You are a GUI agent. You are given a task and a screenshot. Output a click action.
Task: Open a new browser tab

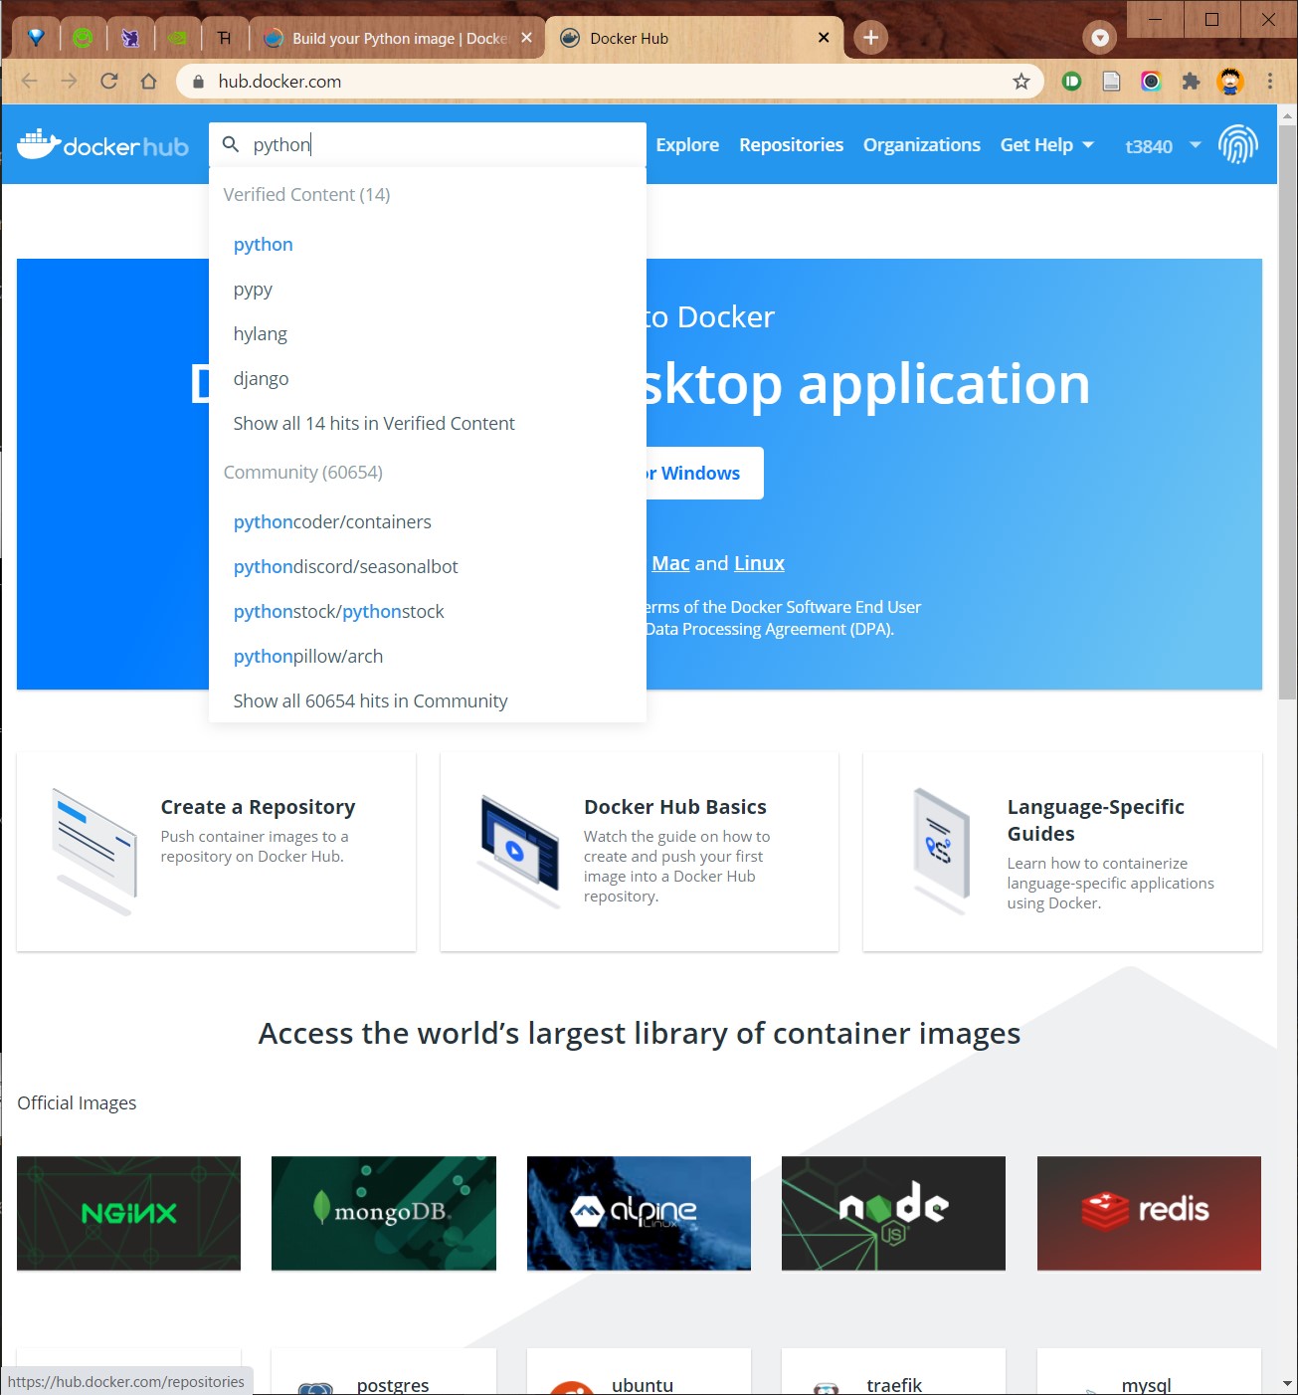coord(870,38)
